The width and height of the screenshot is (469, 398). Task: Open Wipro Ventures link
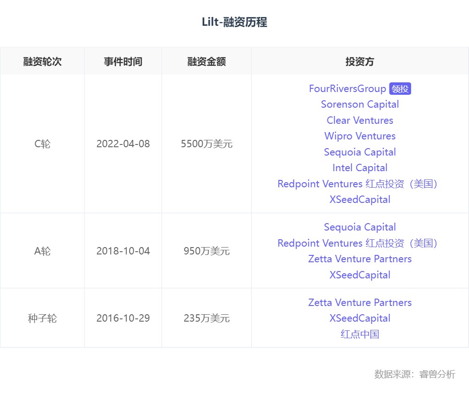pyautogui.click(x=360, y=136)
